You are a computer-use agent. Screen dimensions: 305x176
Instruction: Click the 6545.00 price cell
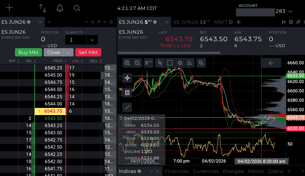[53, 75]
